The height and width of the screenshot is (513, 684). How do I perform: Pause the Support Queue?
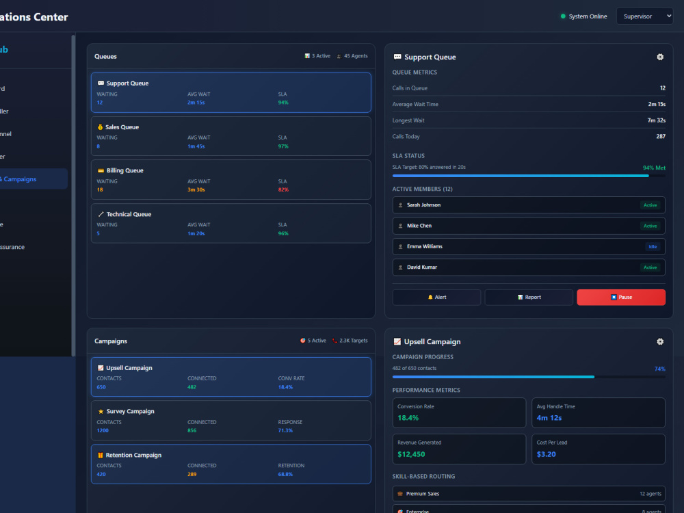621,297
